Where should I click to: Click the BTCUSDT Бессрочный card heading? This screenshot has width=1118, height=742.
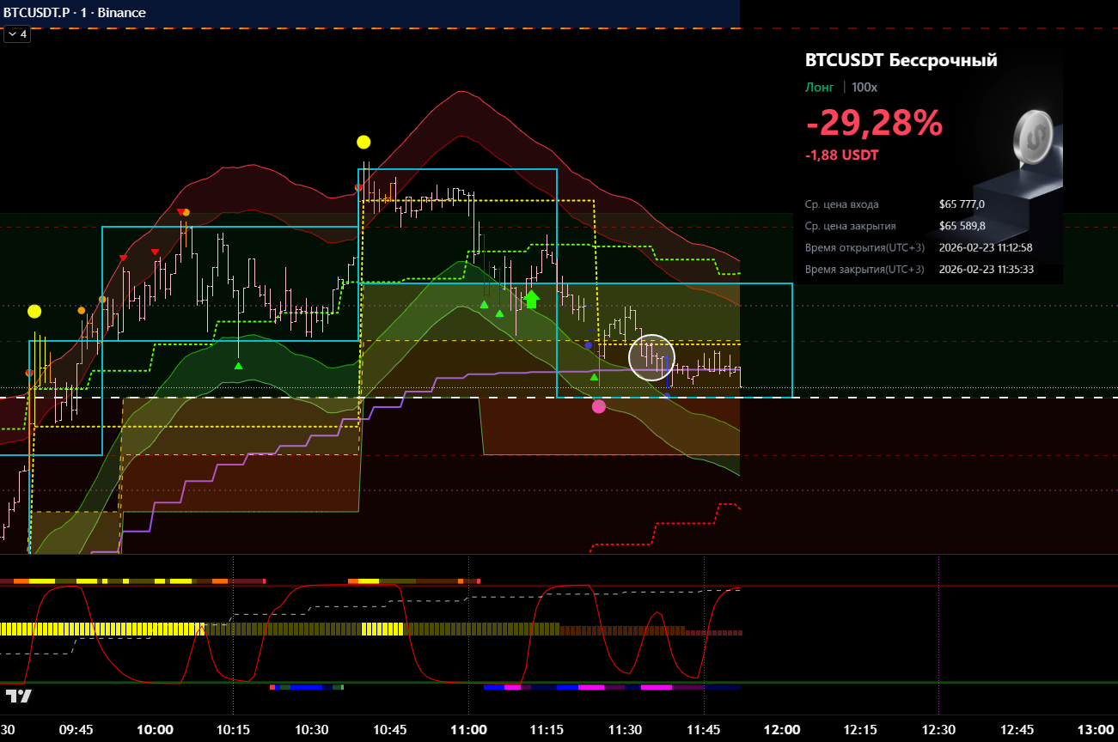click(x=901, y=60)
